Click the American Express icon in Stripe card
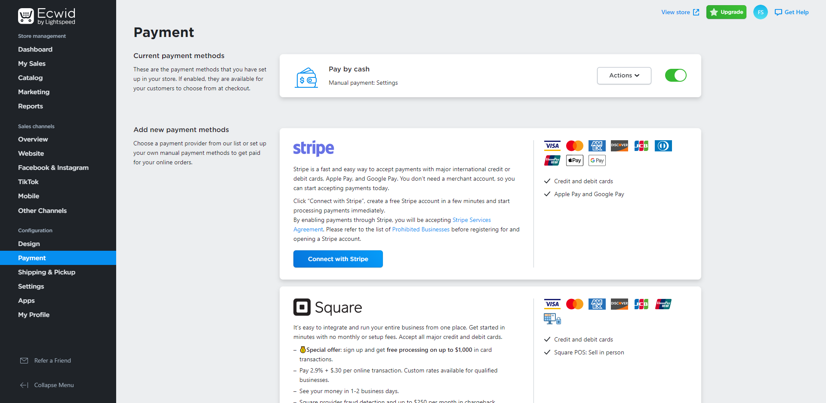 tap(597, 146)
